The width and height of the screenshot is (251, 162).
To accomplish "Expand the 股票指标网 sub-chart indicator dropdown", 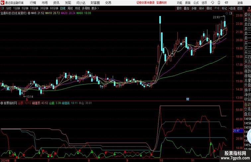I will [2, 103].
